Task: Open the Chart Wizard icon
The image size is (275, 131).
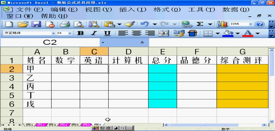Action: tap(223, 24)
